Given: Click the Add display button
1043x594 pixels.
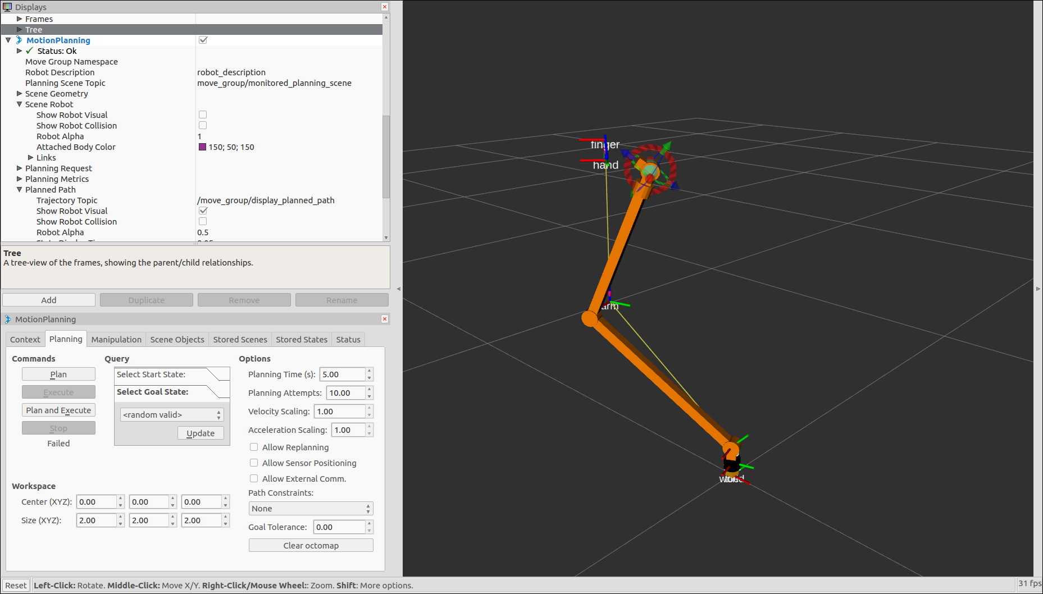Looking at the screenshot, I should pyautogui.click(x=49, y=300).
